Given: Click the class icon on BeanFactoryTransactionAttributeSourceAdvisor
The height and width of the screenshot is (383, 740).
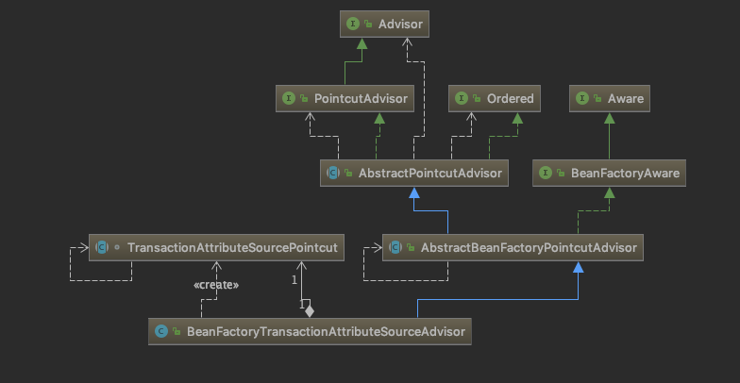Looking at the screenshot, I should pyautogui.click(x=161, y=332).
